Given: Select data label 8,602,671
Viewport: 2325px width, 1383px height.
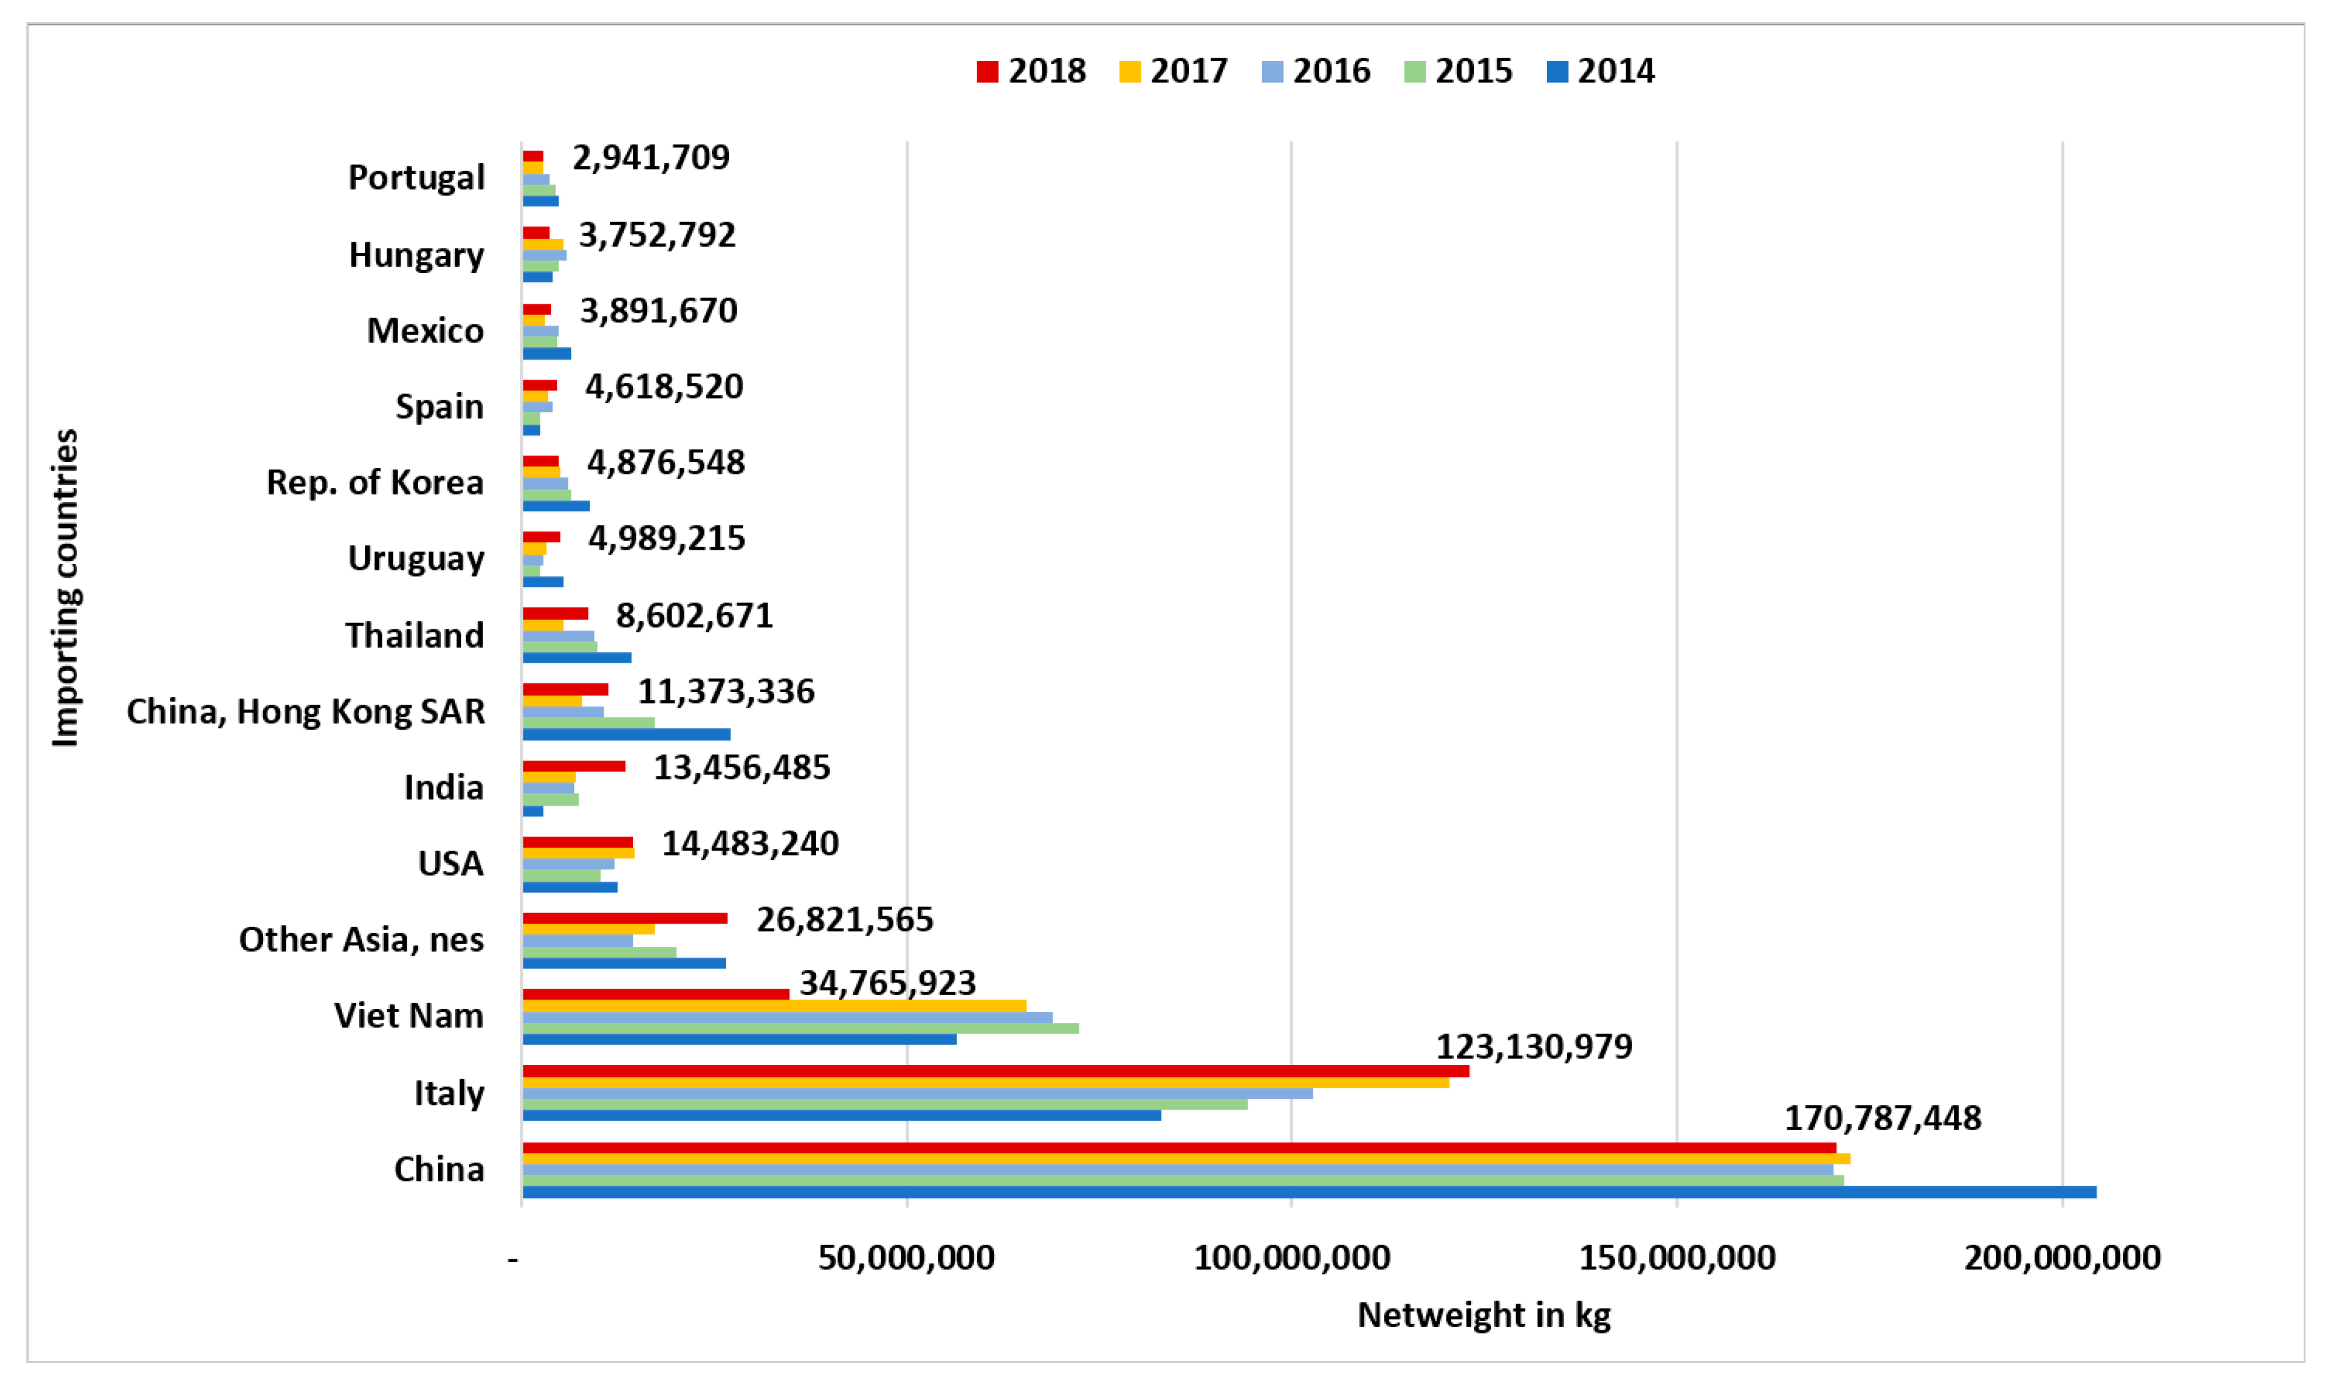Looking at the screenshot, I should tap(695, 617).
